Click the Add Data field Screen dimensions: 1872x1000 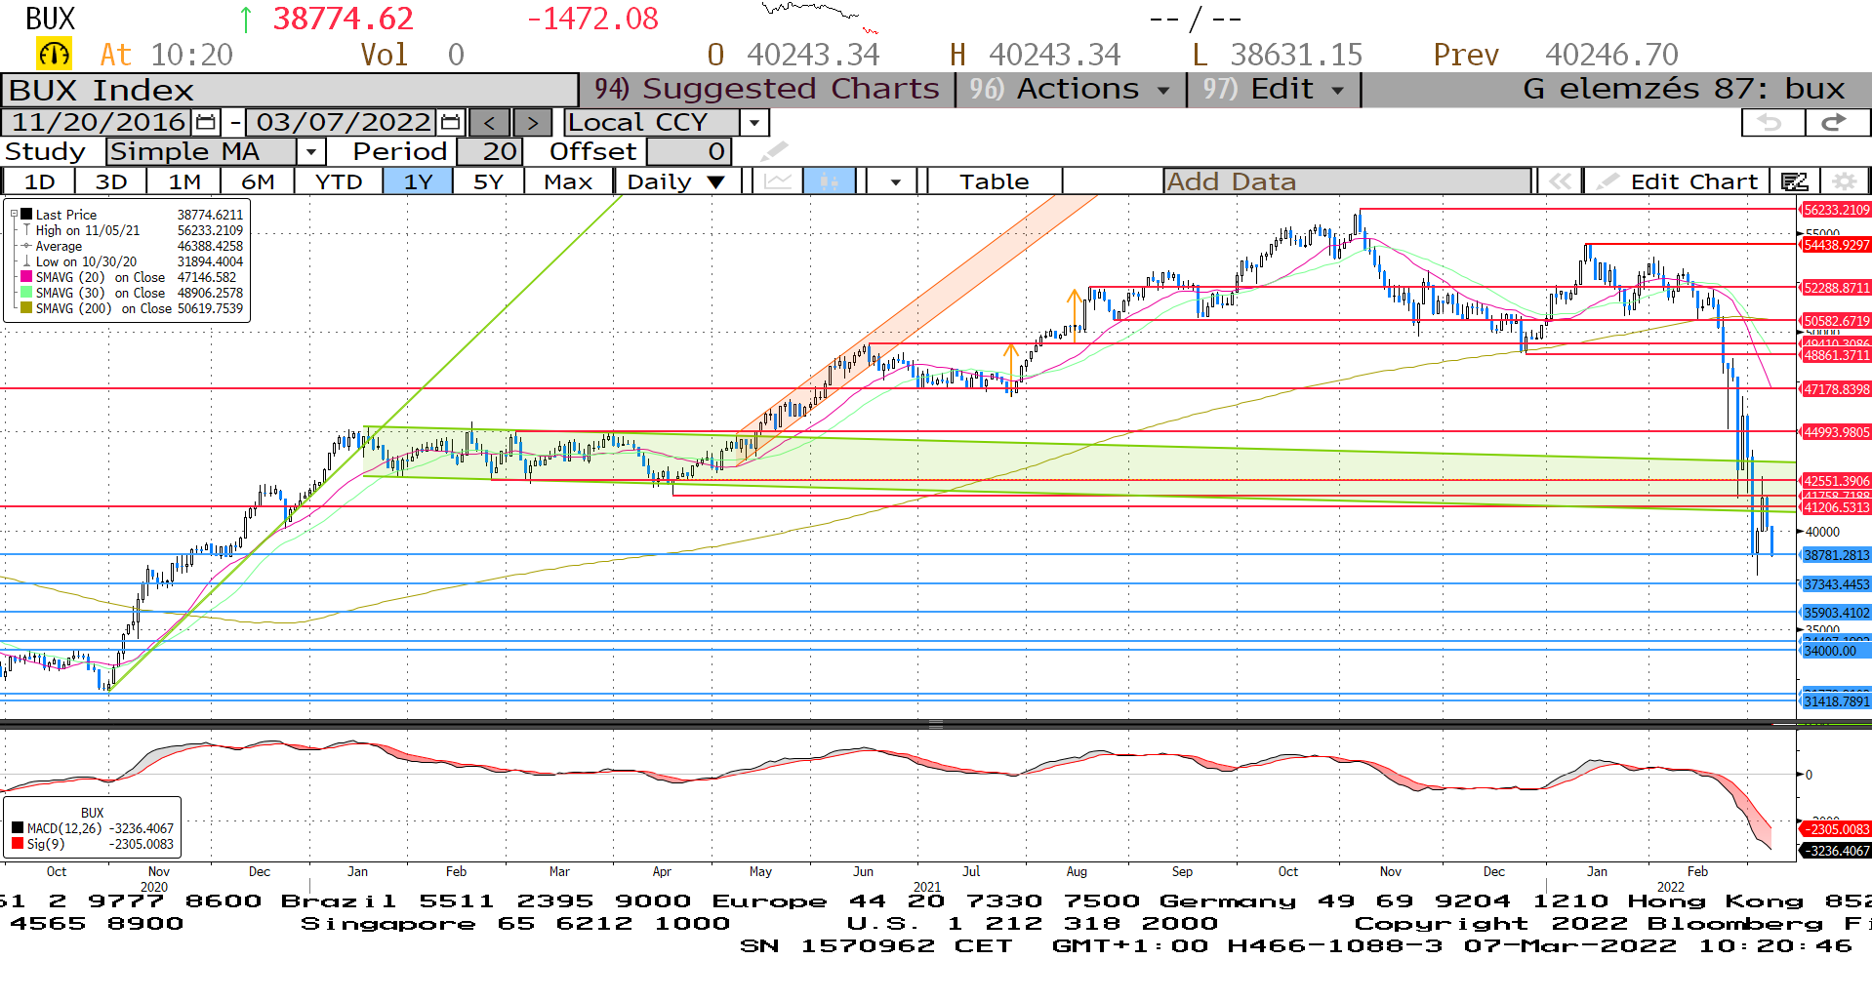pyautogui.click(x=1347, y=181)
